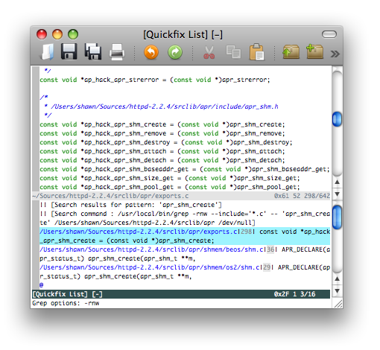
Task: Toggle toolbar with pill button in title bar
Action: pyautogui.click(x=329, y=34)
